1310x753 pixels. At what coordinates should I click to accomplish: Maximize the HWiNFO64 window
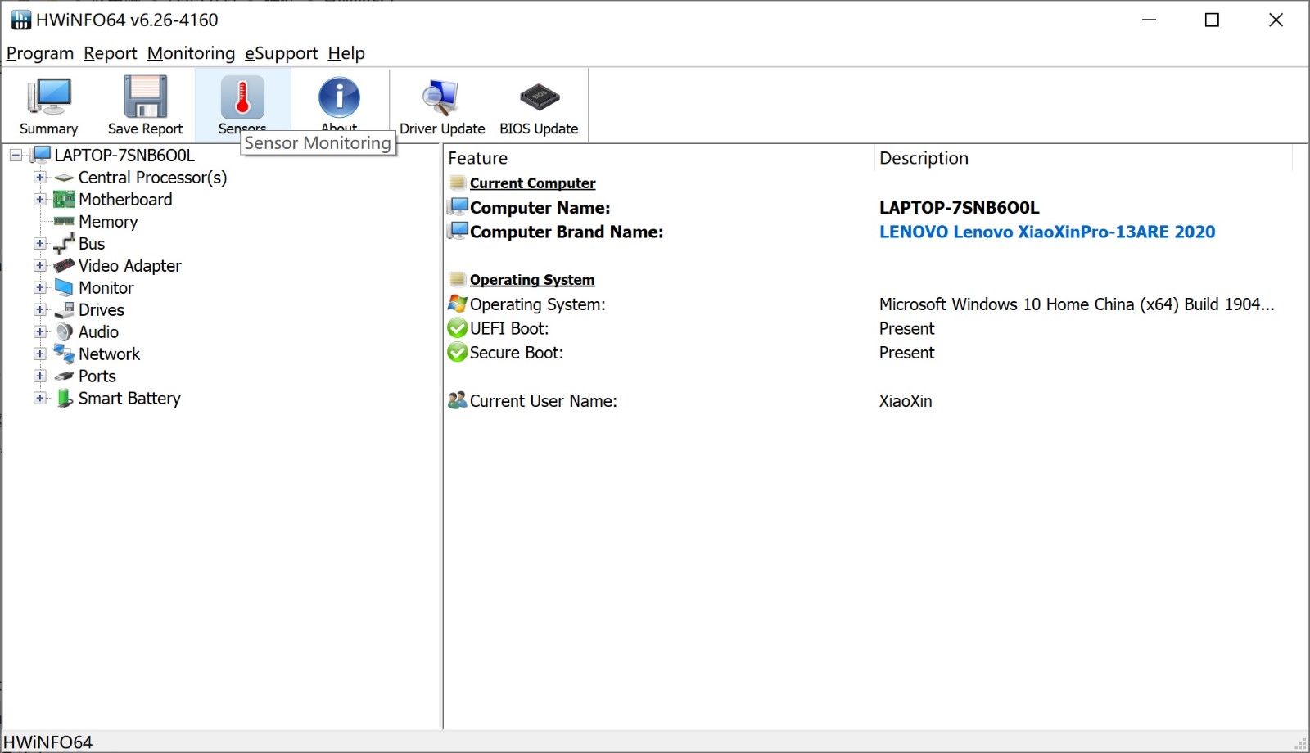[1213, 20]
